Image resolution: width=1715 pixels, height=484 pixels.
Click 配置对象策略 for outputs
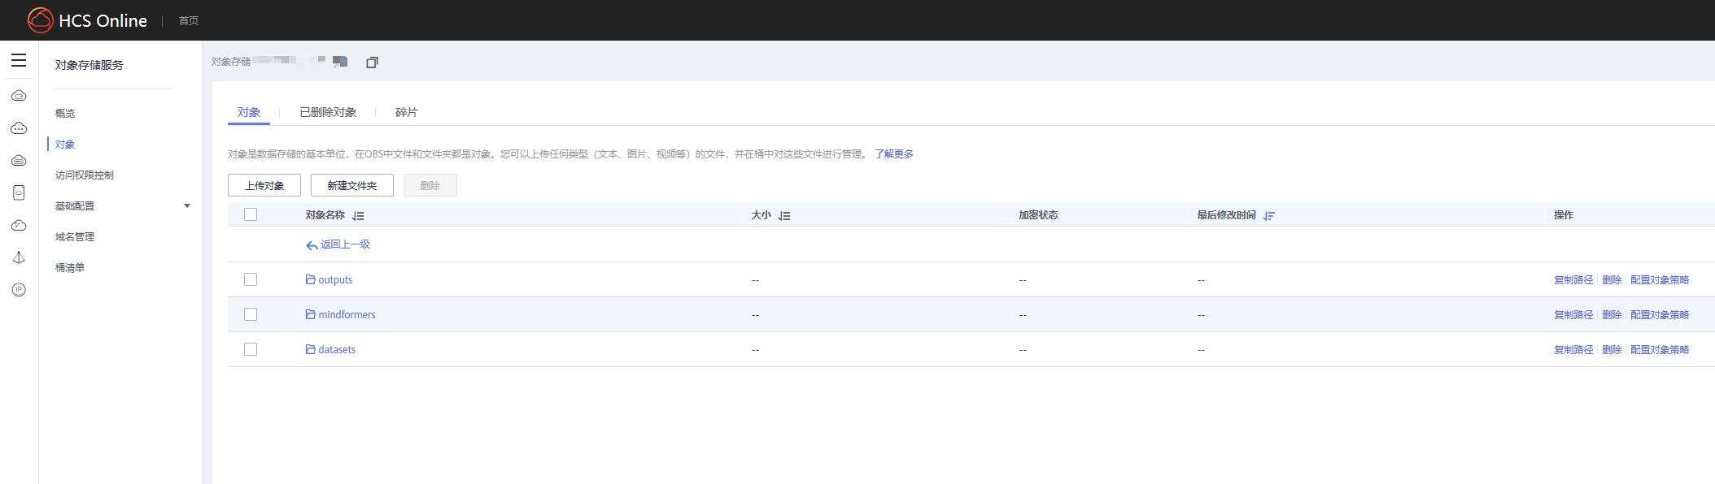(1660, 280)
